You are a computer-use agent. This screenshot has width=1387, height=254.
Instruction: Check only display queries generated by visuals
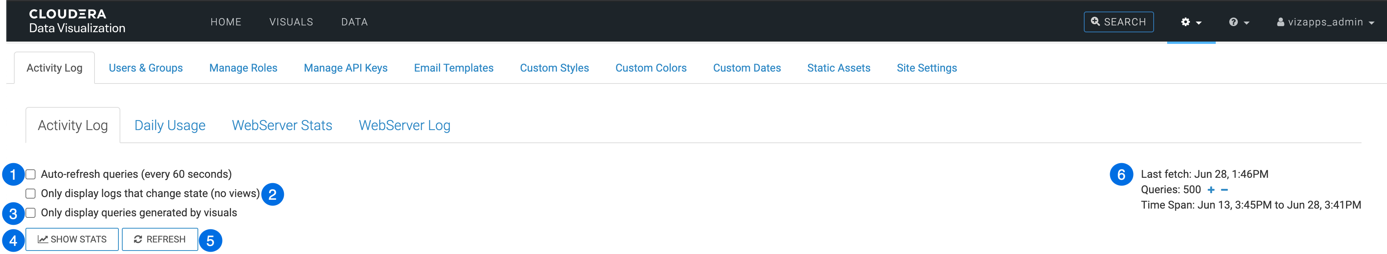[31, 213]
